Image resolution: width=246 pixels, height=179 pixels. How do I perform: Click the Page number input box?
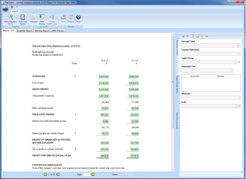[x=86, y=174]
